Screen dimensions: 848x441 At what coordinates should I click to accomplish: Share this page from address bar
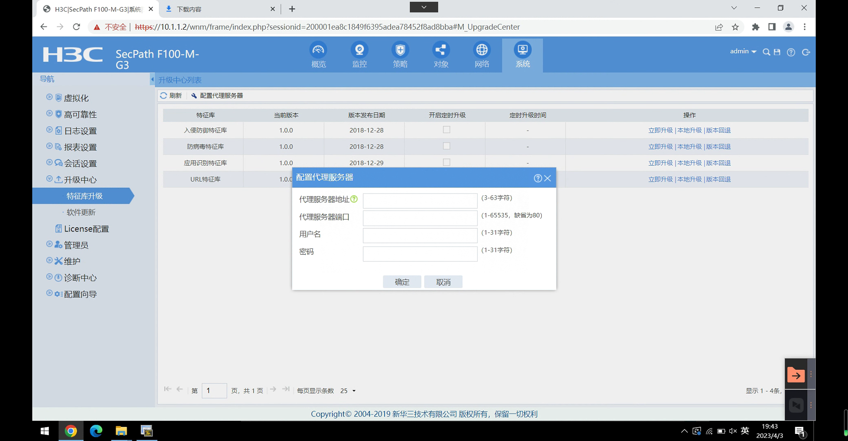pyautogui.click(x=719, y=27)
